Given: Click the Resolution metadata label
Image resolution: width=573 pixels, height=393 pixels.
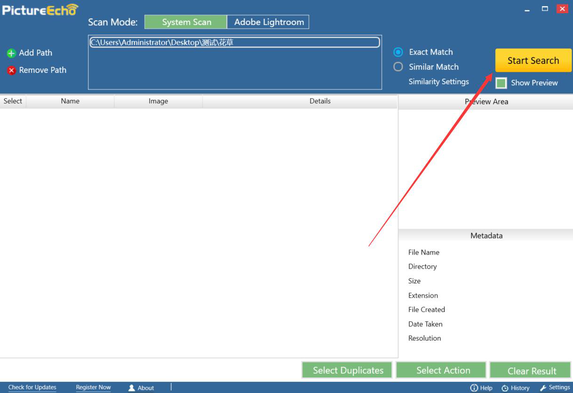Looking at the screenshot, I should coord(425,338).
